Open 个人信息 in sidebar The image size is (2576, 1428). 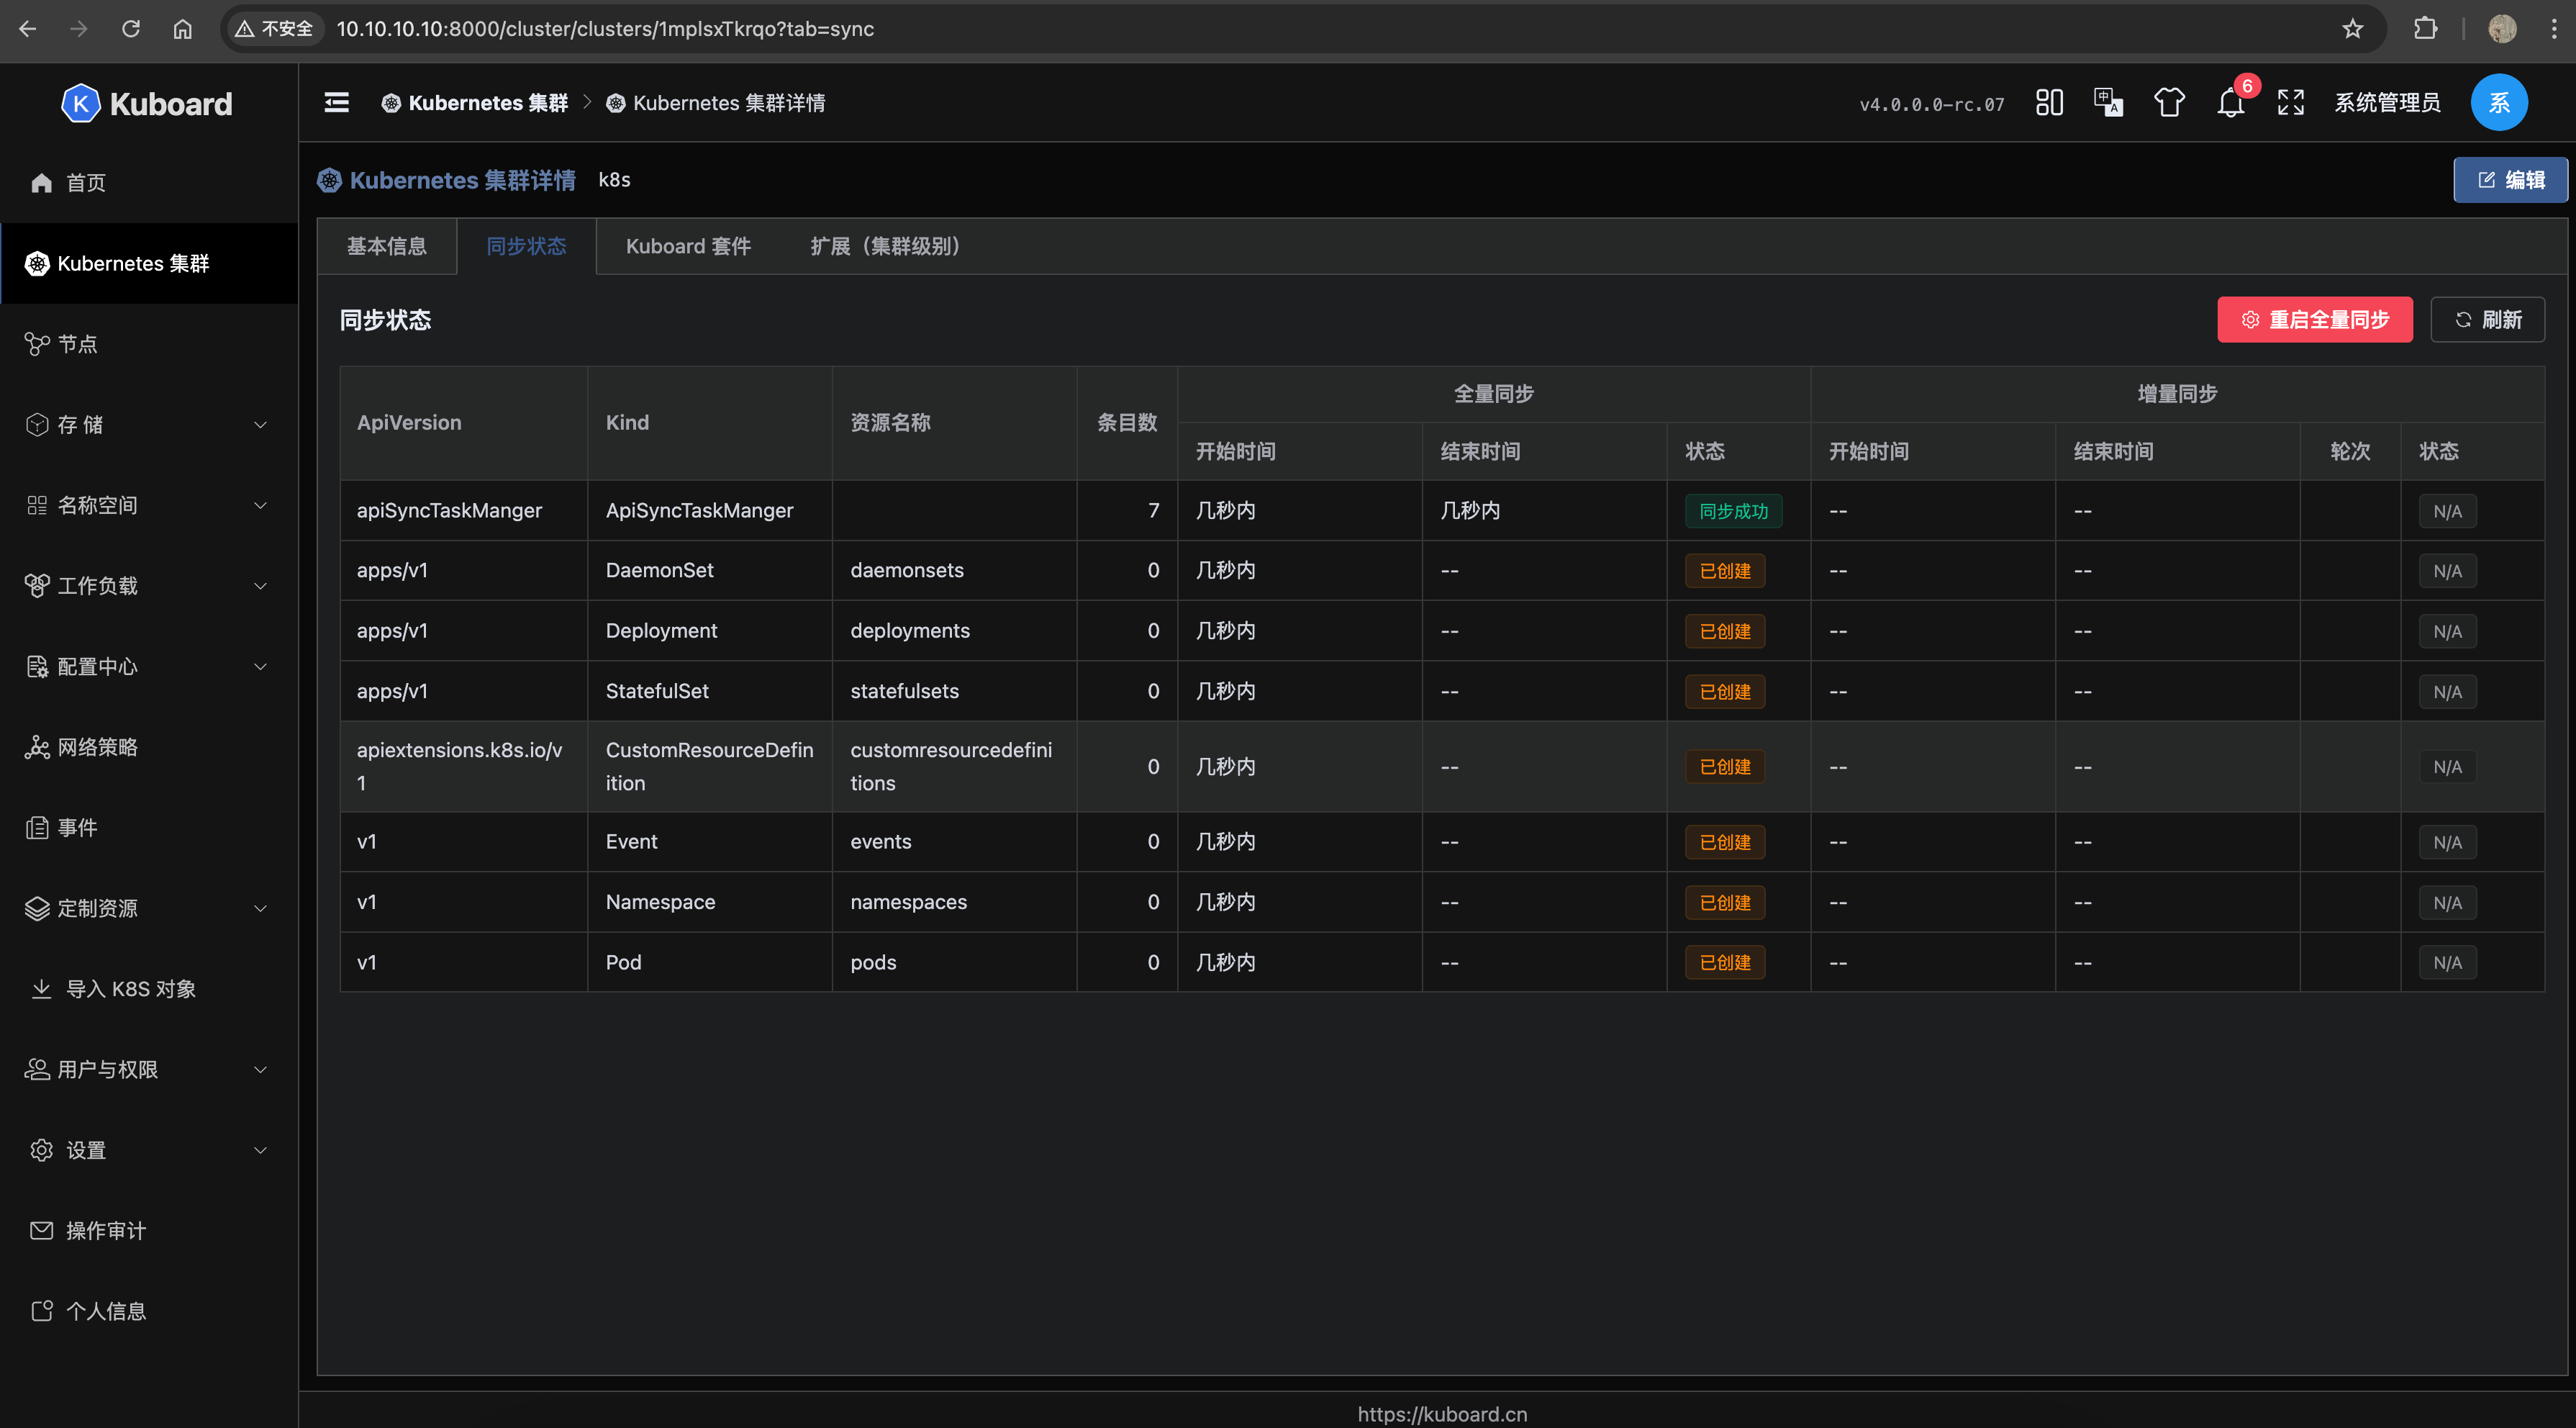tap(149, 1312)
